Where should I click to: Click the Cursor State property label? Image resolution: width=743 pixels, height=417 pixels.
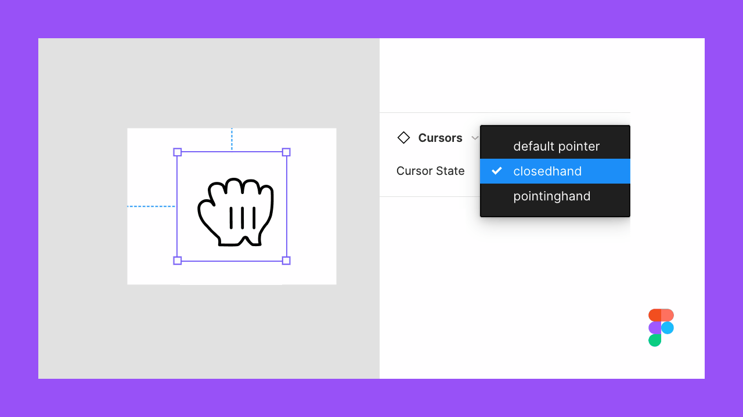430,171
